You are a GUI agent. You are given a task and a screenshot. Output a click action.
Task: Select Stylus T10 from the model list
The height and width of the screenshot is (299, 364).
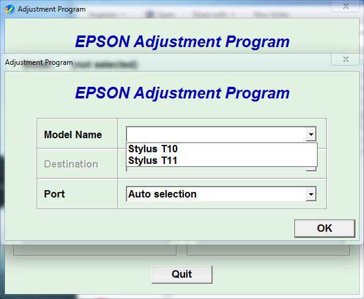point(222,149)
